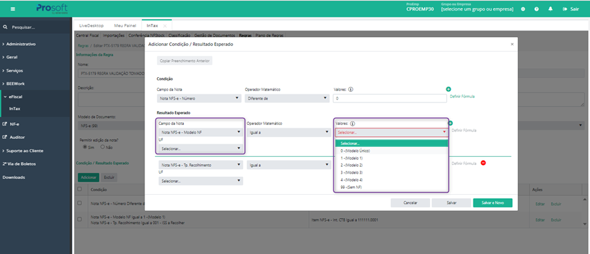This screenshot has width=590, height=254.
Task: Click Salvar e Novo button
Action: click(x=493, y=203)
